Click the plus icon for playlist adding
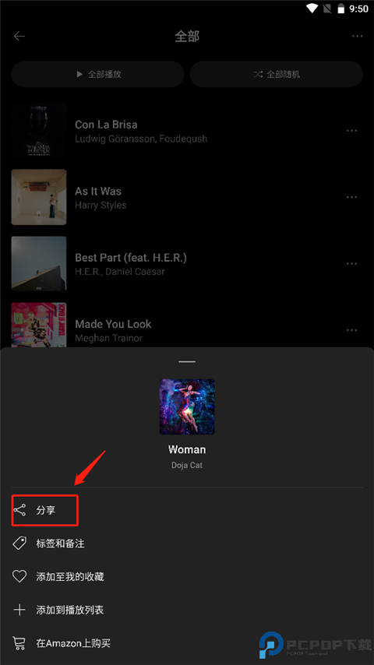Image resolution: width=374 pixels, height=665 pixels. (x=19, y=610)
